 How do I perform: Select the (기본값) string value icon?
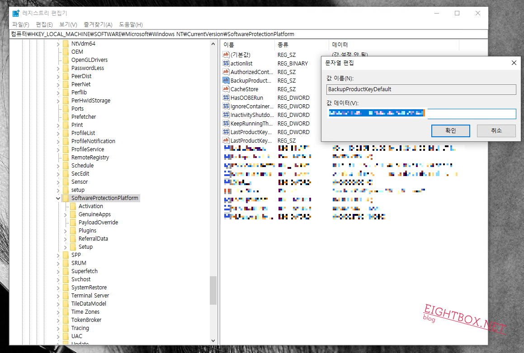pyautogui.click(x=226, y=54)
